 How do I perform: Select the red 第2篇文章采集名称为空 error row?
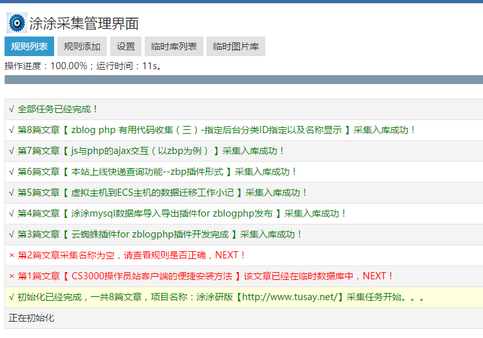point(244,255)
